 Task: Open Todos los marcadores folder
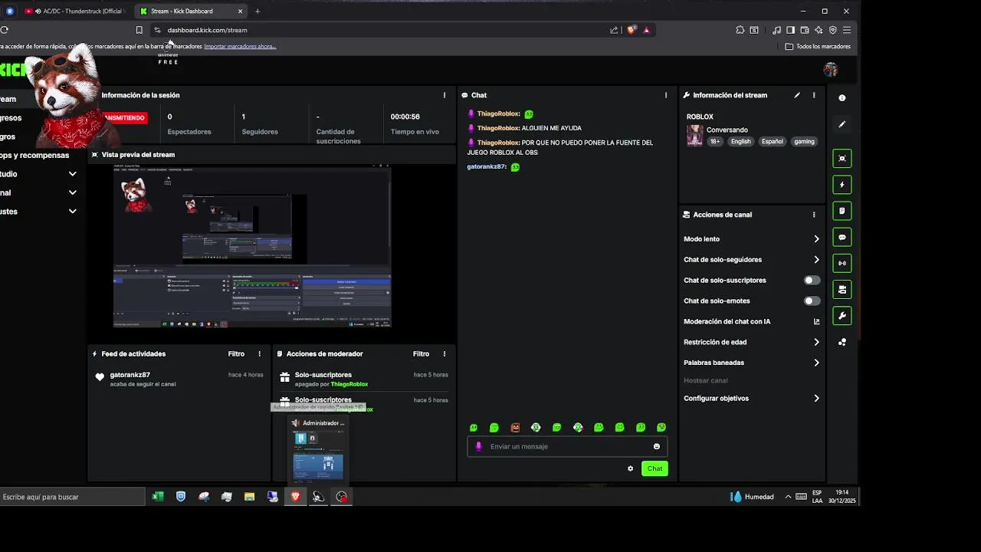(818, 47)
